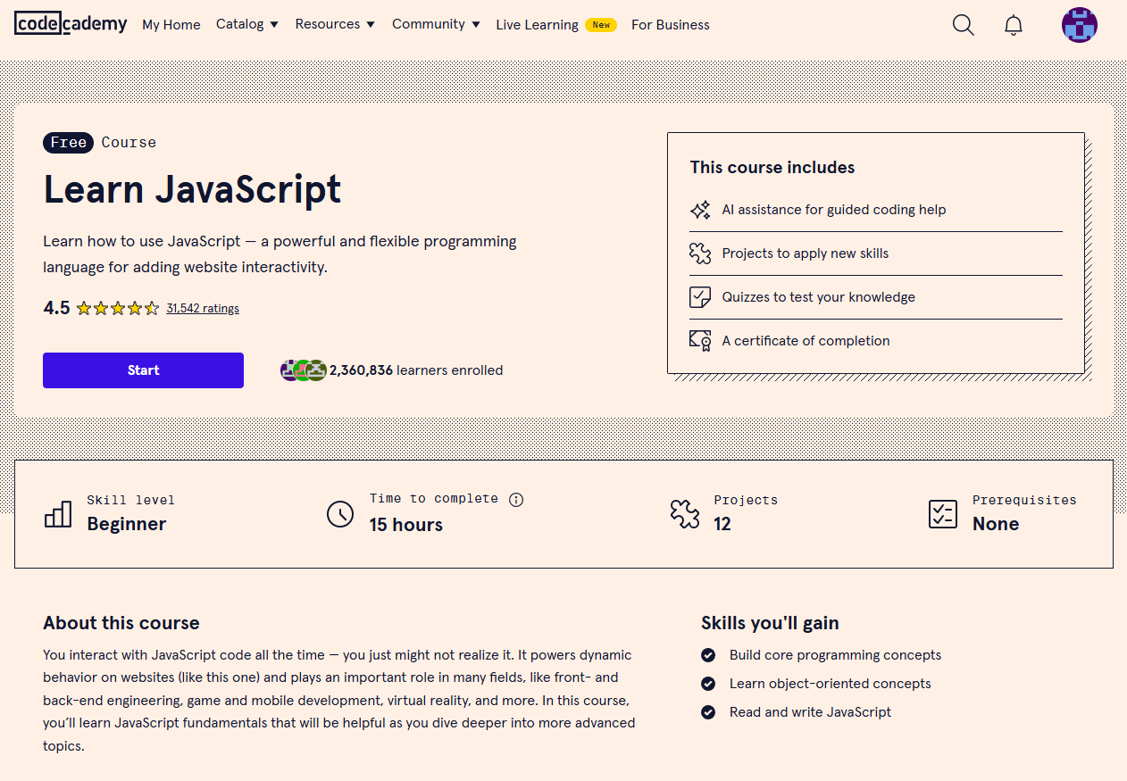The width and height of the screenshot is (1127, 781).
Task: Click the info icon next to Time to complete
Action: (516, 500)
